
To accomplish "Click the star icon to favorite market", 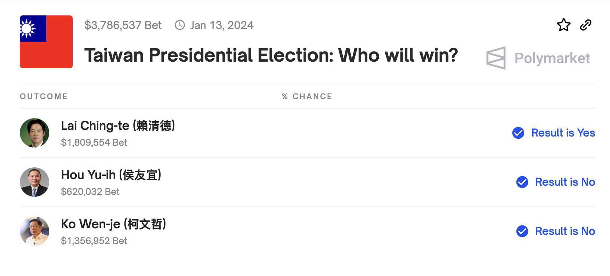I will point(563,25).
